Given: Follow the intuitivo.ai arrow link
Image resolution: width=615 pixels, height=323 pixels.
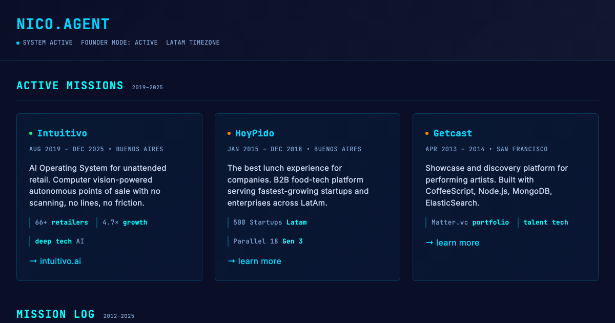Looking at the screenshot, I should (x=55, y=261).
